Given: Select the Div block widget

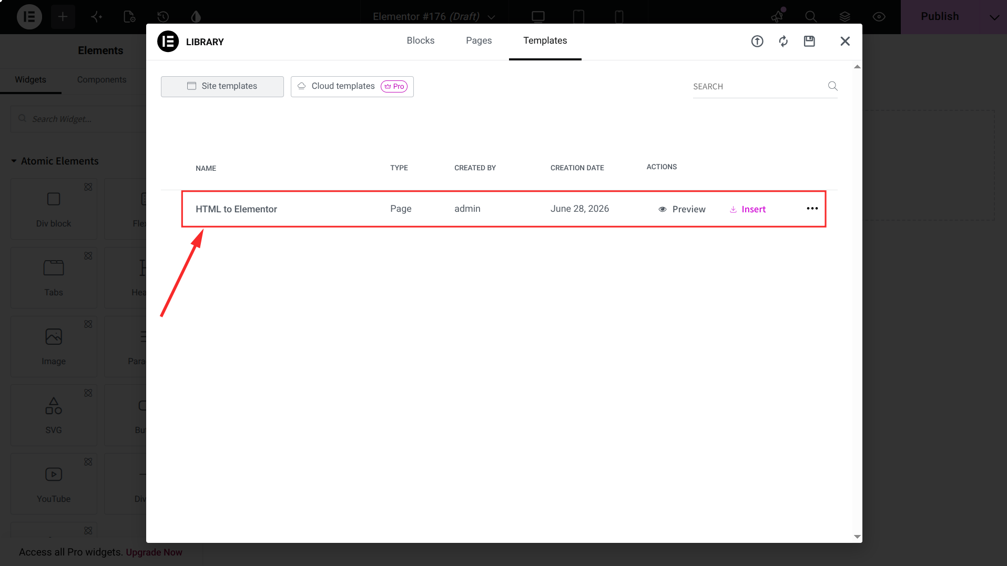Looking at the screenshot, I should pyautogui.click(x=54, y=209).
